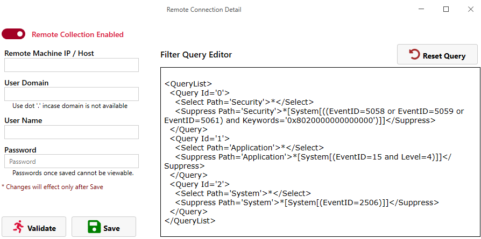Click the Select Path='Application' line in editor
This screenshot has height=239, width=481.
pos(250,148)
